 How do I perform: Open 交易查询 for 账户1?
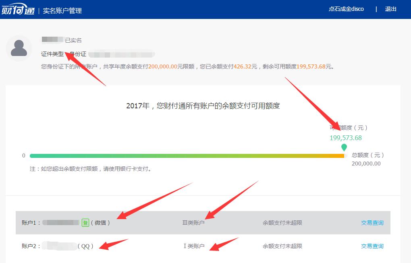point(372,222)
